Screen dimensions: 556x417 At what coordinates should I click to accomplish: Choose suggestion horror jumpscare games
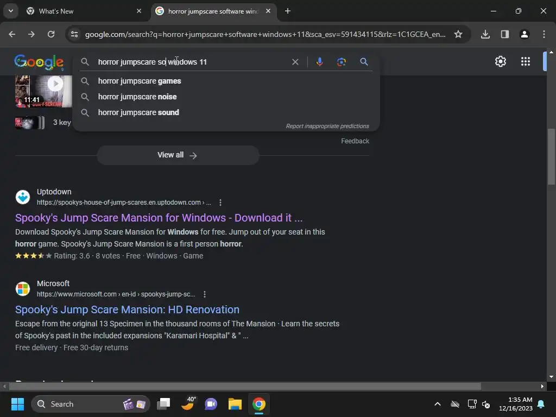226,81
